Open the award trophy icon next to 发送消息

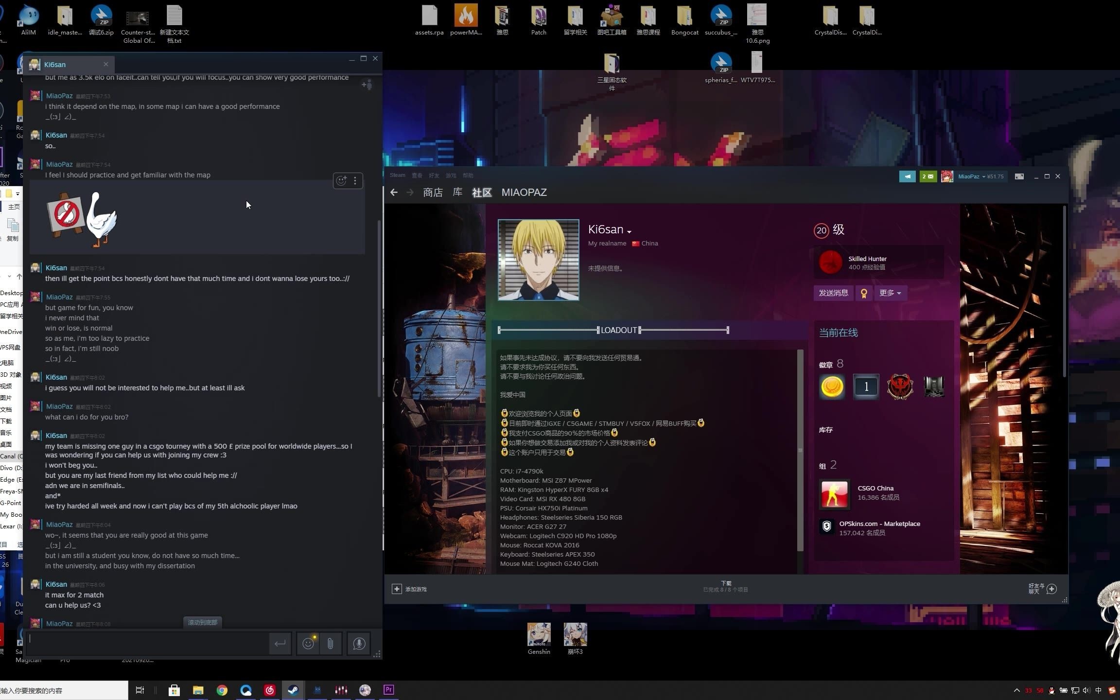[863, 293]
